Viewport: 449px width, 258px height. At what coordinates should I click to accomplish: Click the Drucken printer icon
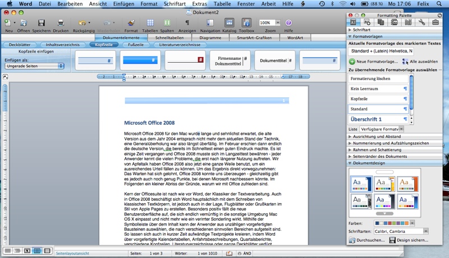(x=61, y=23)
